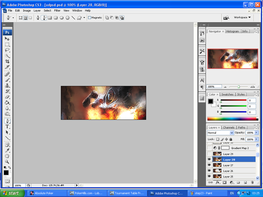Activate the Crop tool

pos(7,61)
